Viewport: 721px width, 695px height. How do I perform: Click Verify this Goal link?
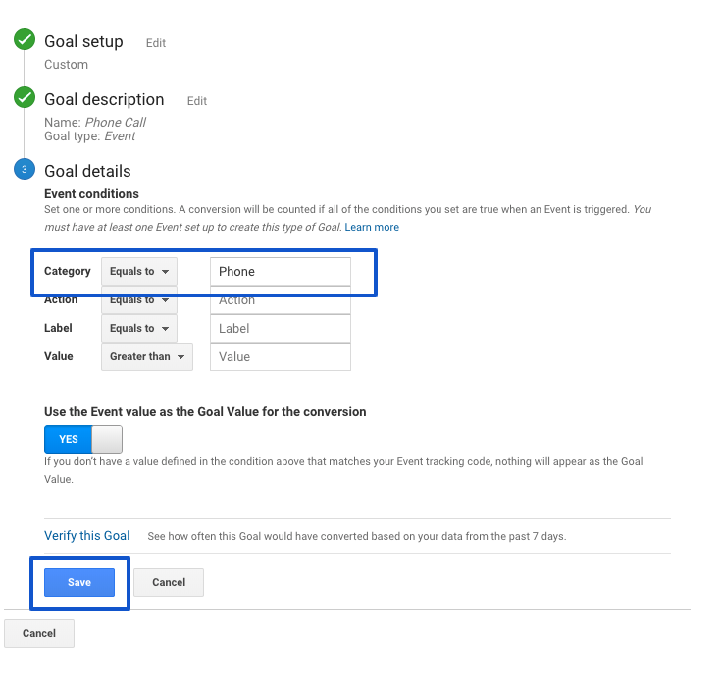(87, 536)
